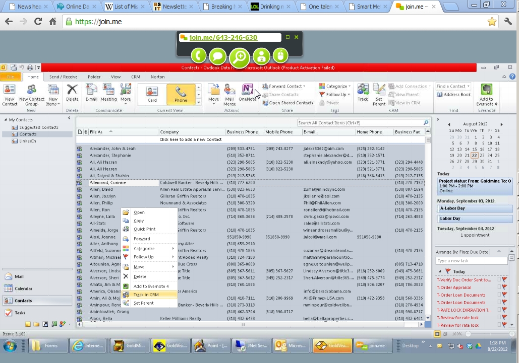519x363 pixels.
Task: Click the Track icon in CRM group
Action: [363, 93]
